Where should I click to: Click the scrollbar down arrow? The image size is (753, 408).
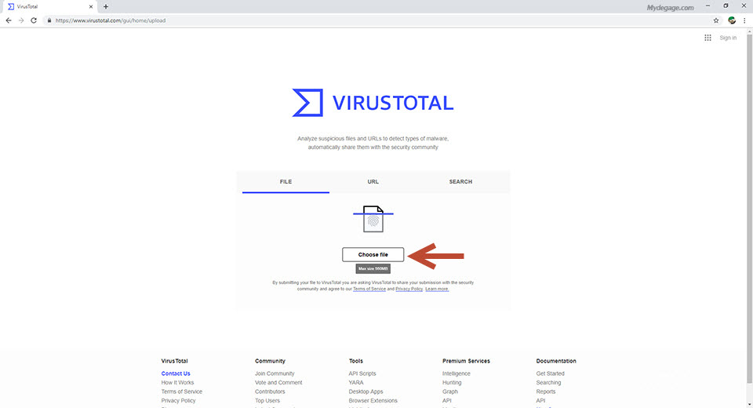749,405
